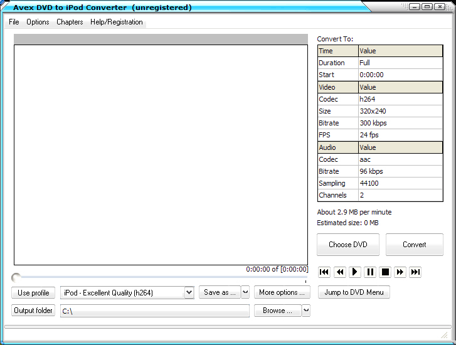
Task: Click the video seek slider handle
Action: 16,277
